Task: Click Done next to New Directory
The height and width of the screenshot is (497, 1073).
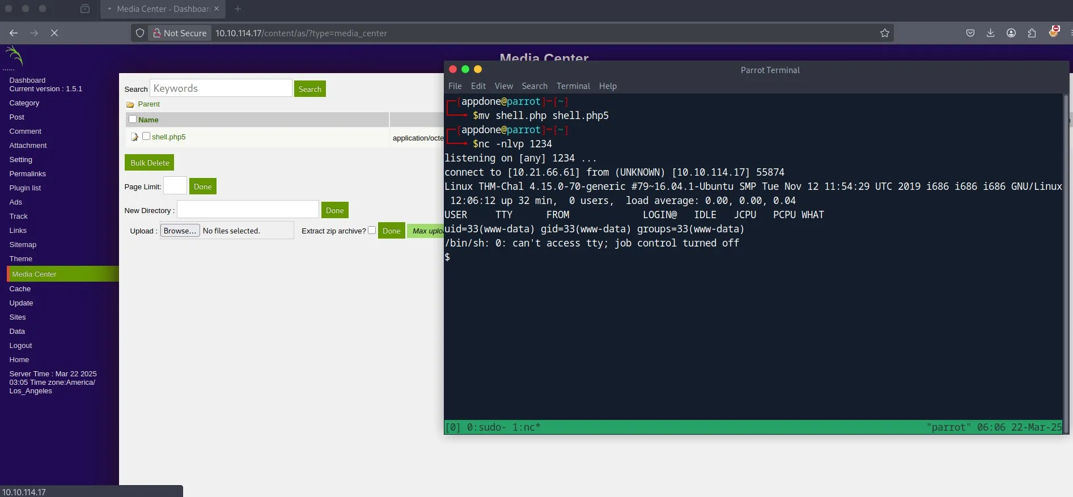Action: (x=335, y=210)
